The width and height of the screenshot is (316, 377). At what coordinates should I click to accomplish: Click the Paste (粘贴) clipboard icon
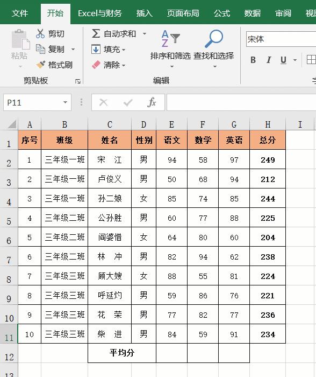[20, 40]
